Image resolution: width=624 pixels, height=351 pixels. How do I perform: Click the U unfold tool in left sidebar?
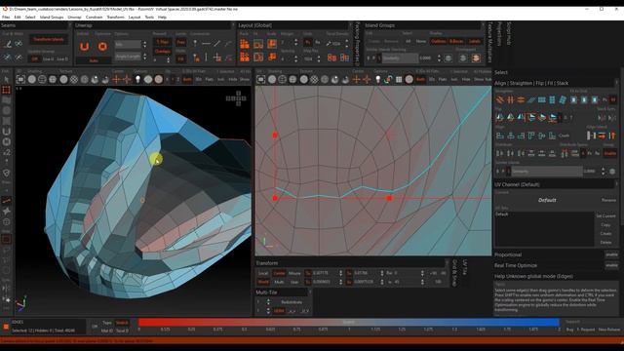point(7,132)
